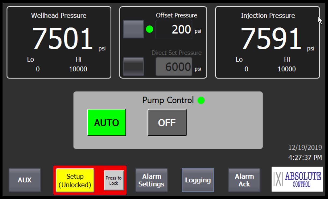The height and width of the screenshot is (199, 328).
Task: Click the green Offset Pressure indicator light
Action: click(150, 29)
